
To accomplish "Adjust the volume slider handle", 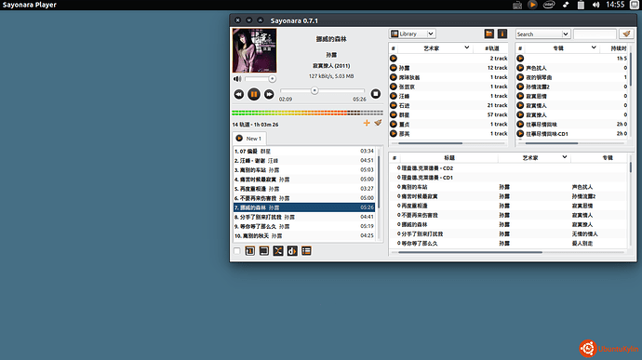I will click(x=272, y=79).
